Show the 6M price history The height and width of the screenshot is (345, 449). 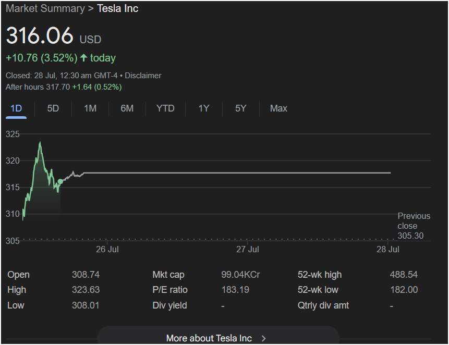coord(127,108)
